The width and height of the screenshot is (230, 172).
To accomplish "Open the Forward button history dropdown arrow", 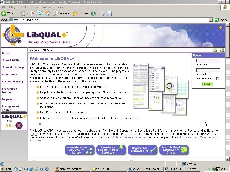I will (x=28, y=13).
